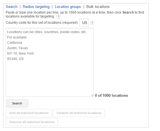
Task: Switch to the Search tab link
Action: [12, 7]
